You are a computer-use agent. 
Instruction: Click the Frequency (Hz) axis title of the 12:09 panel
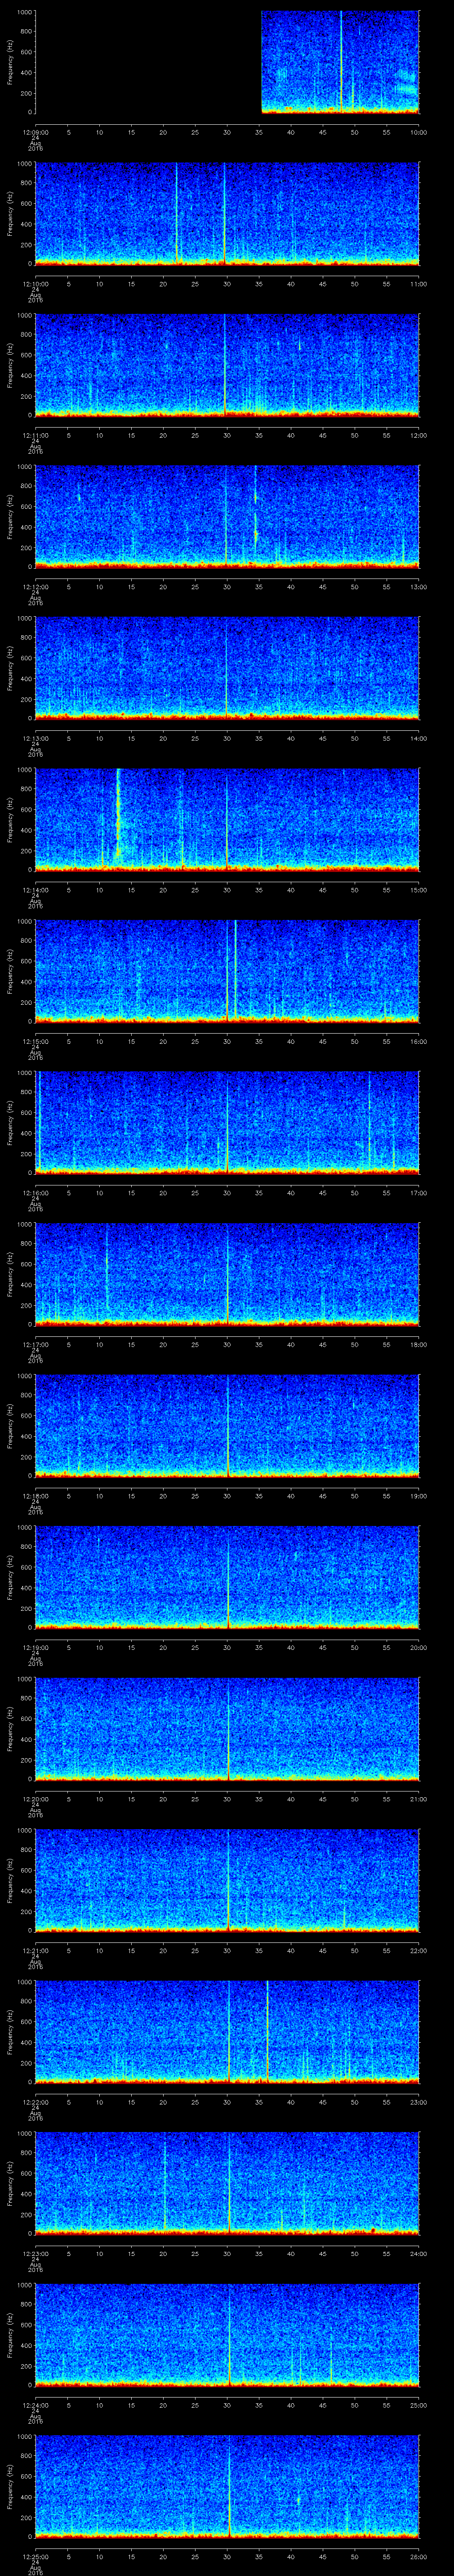coord(10,62)
